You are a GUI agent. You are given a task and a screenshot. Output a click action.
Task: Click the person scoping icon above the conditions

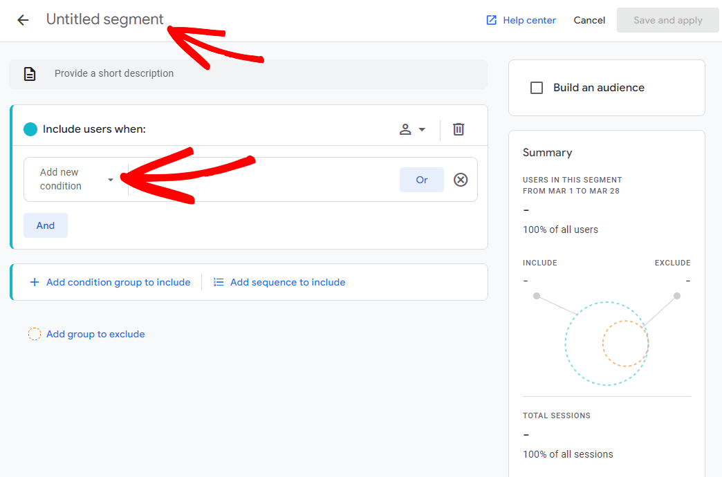click(x=407, y=129)
